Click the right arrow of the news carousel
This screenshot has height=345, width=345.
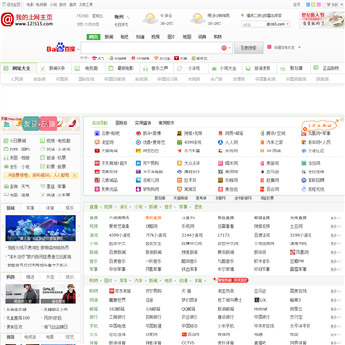coord(79,227)
